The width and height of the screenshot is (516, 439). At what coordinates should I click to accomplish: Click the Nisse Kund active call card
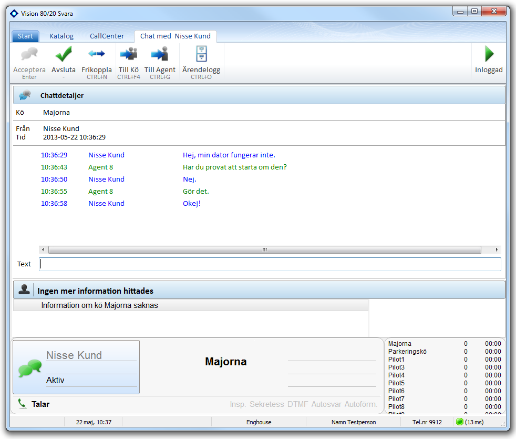pos(76,367)
